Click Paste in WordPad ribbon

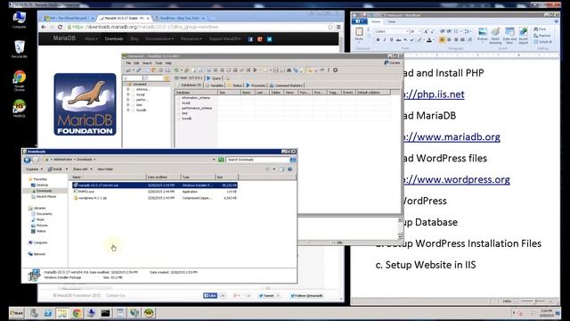tap(359, 34)
